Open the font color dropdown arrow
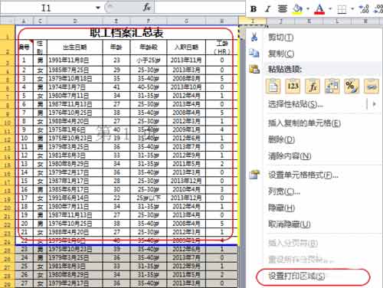This screenshot has height=288, width=383. click(329, 9)
